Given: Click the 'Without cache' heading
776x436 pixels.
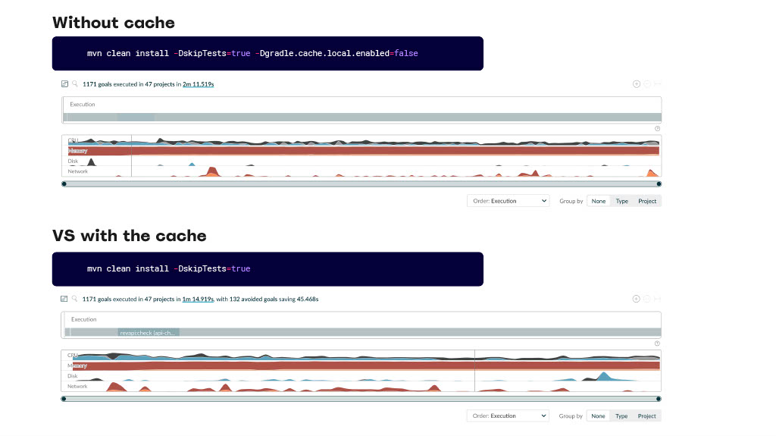Looking at the screenshot, I should [114, 22].
